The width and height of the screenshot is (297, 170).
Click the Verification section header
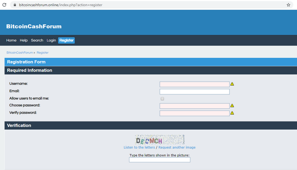[151, 126]
